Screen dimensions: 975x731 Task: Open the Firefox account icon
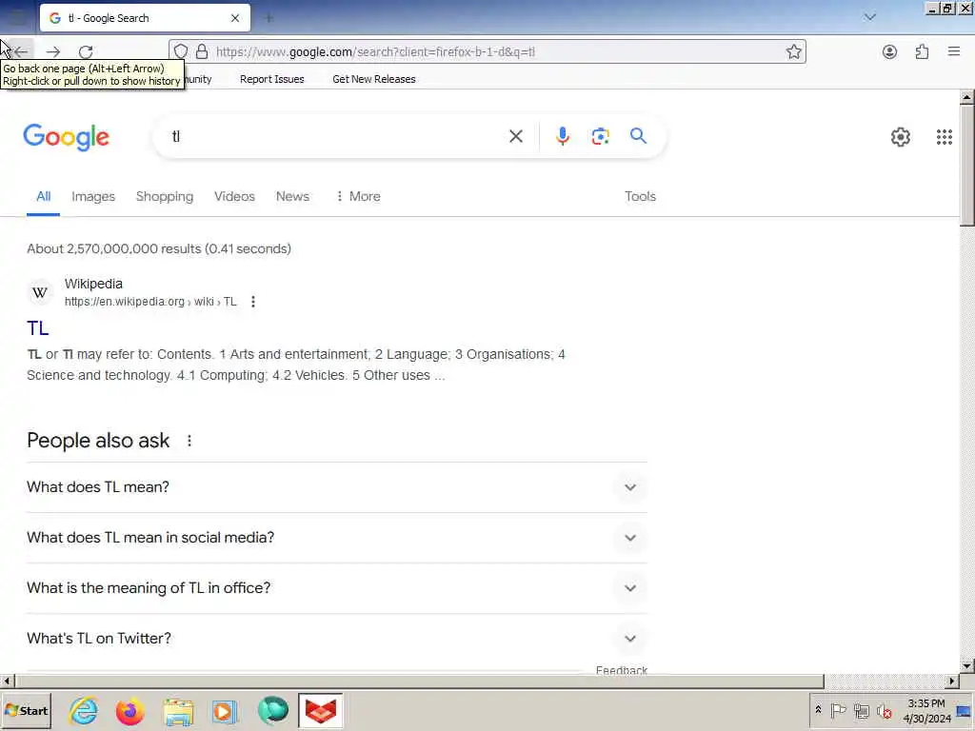point(890,51)
